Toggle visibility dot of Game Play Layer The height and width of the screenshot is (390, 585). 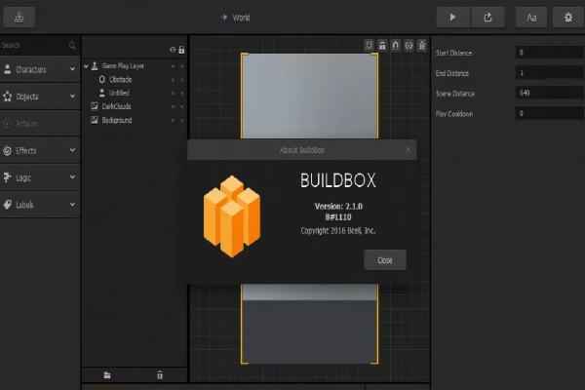tap(173, 66)
